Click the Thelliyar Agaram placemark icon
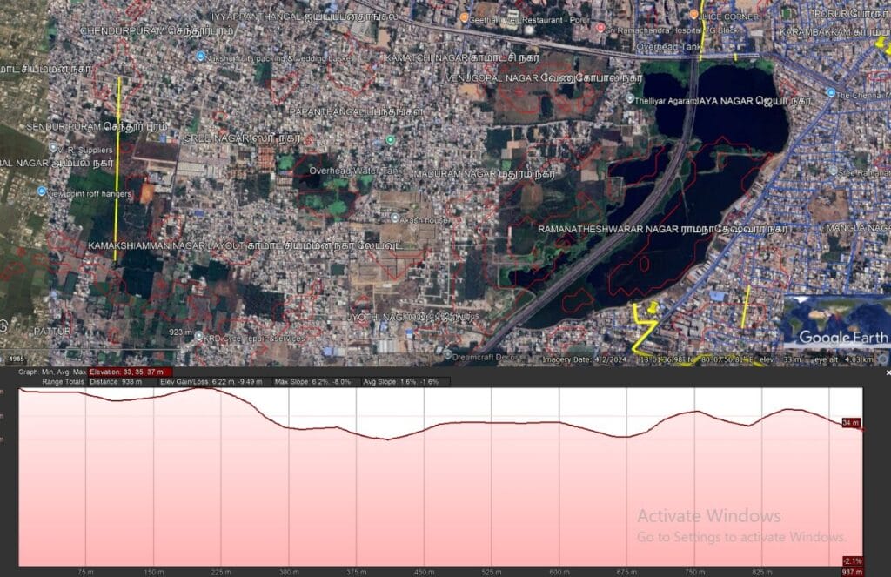Viewport: 891px width, 577px height. (629, 97)
